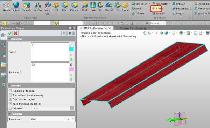210x128 pixels.
Task: Collapse the Settings section
Action: [9, 86]
